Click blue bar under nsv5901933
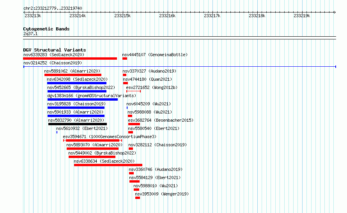The height and width of the screenshot is (213, 347). tap(76, 116)
